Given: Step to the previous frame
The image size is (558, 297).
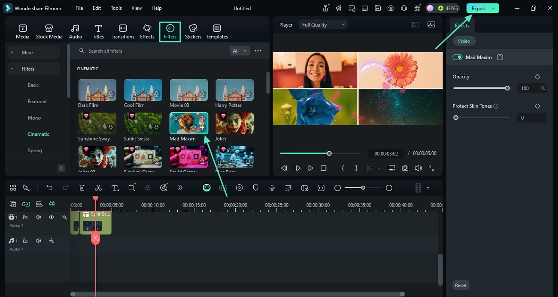Looking at the screenshot, I should pos(284,168).
